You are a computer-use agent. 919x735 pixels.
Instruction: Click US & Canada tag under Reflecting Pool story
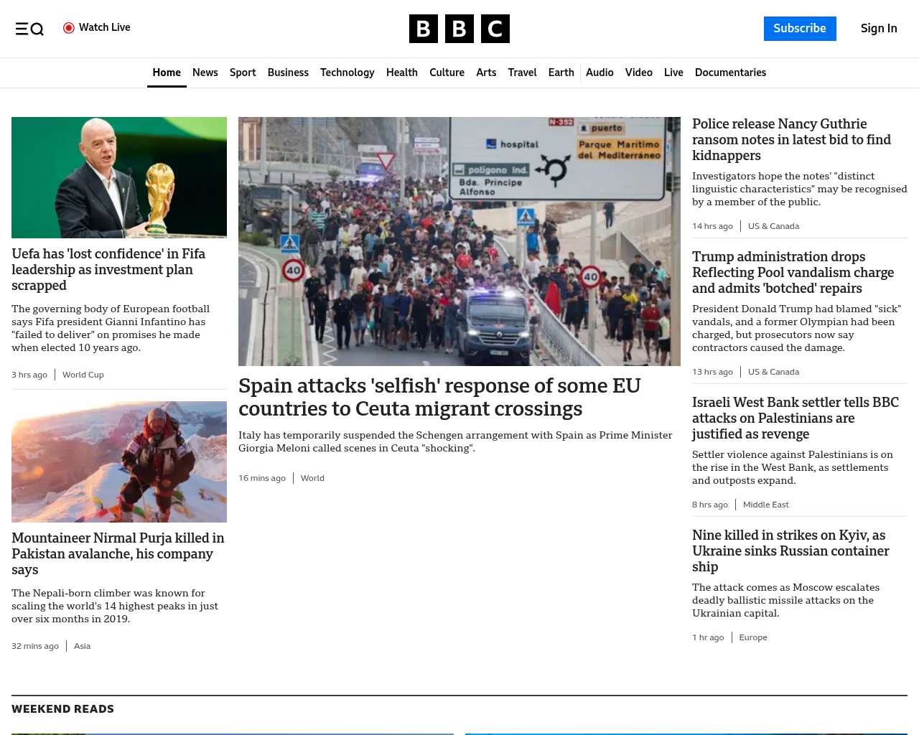coord(773,372)
